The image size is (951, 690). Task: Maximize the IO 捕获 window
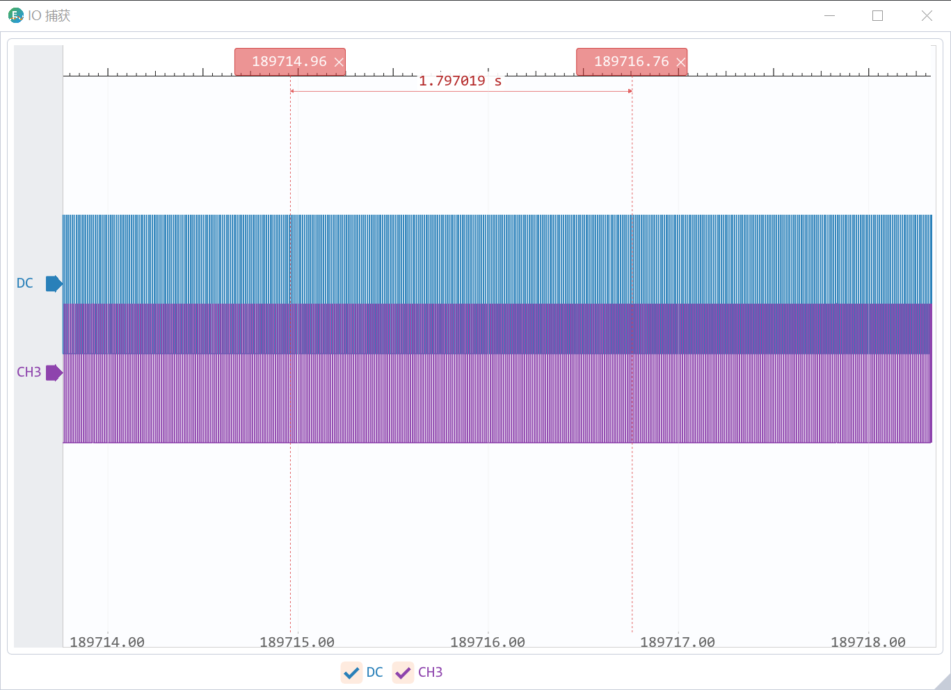(878, 15)
